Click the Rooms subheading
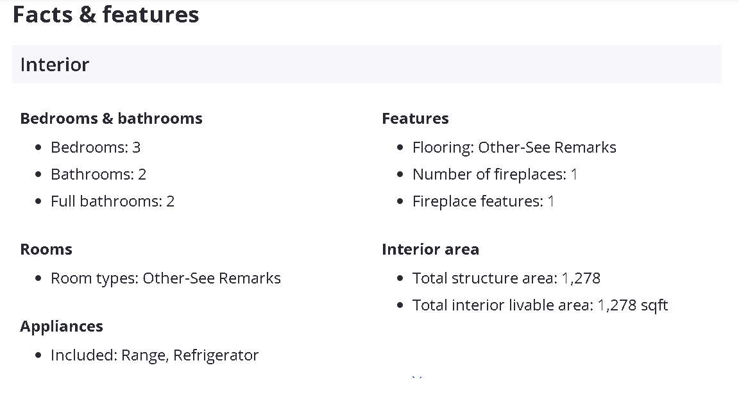Screen dimensions: 739x406 tap(46, 250)
